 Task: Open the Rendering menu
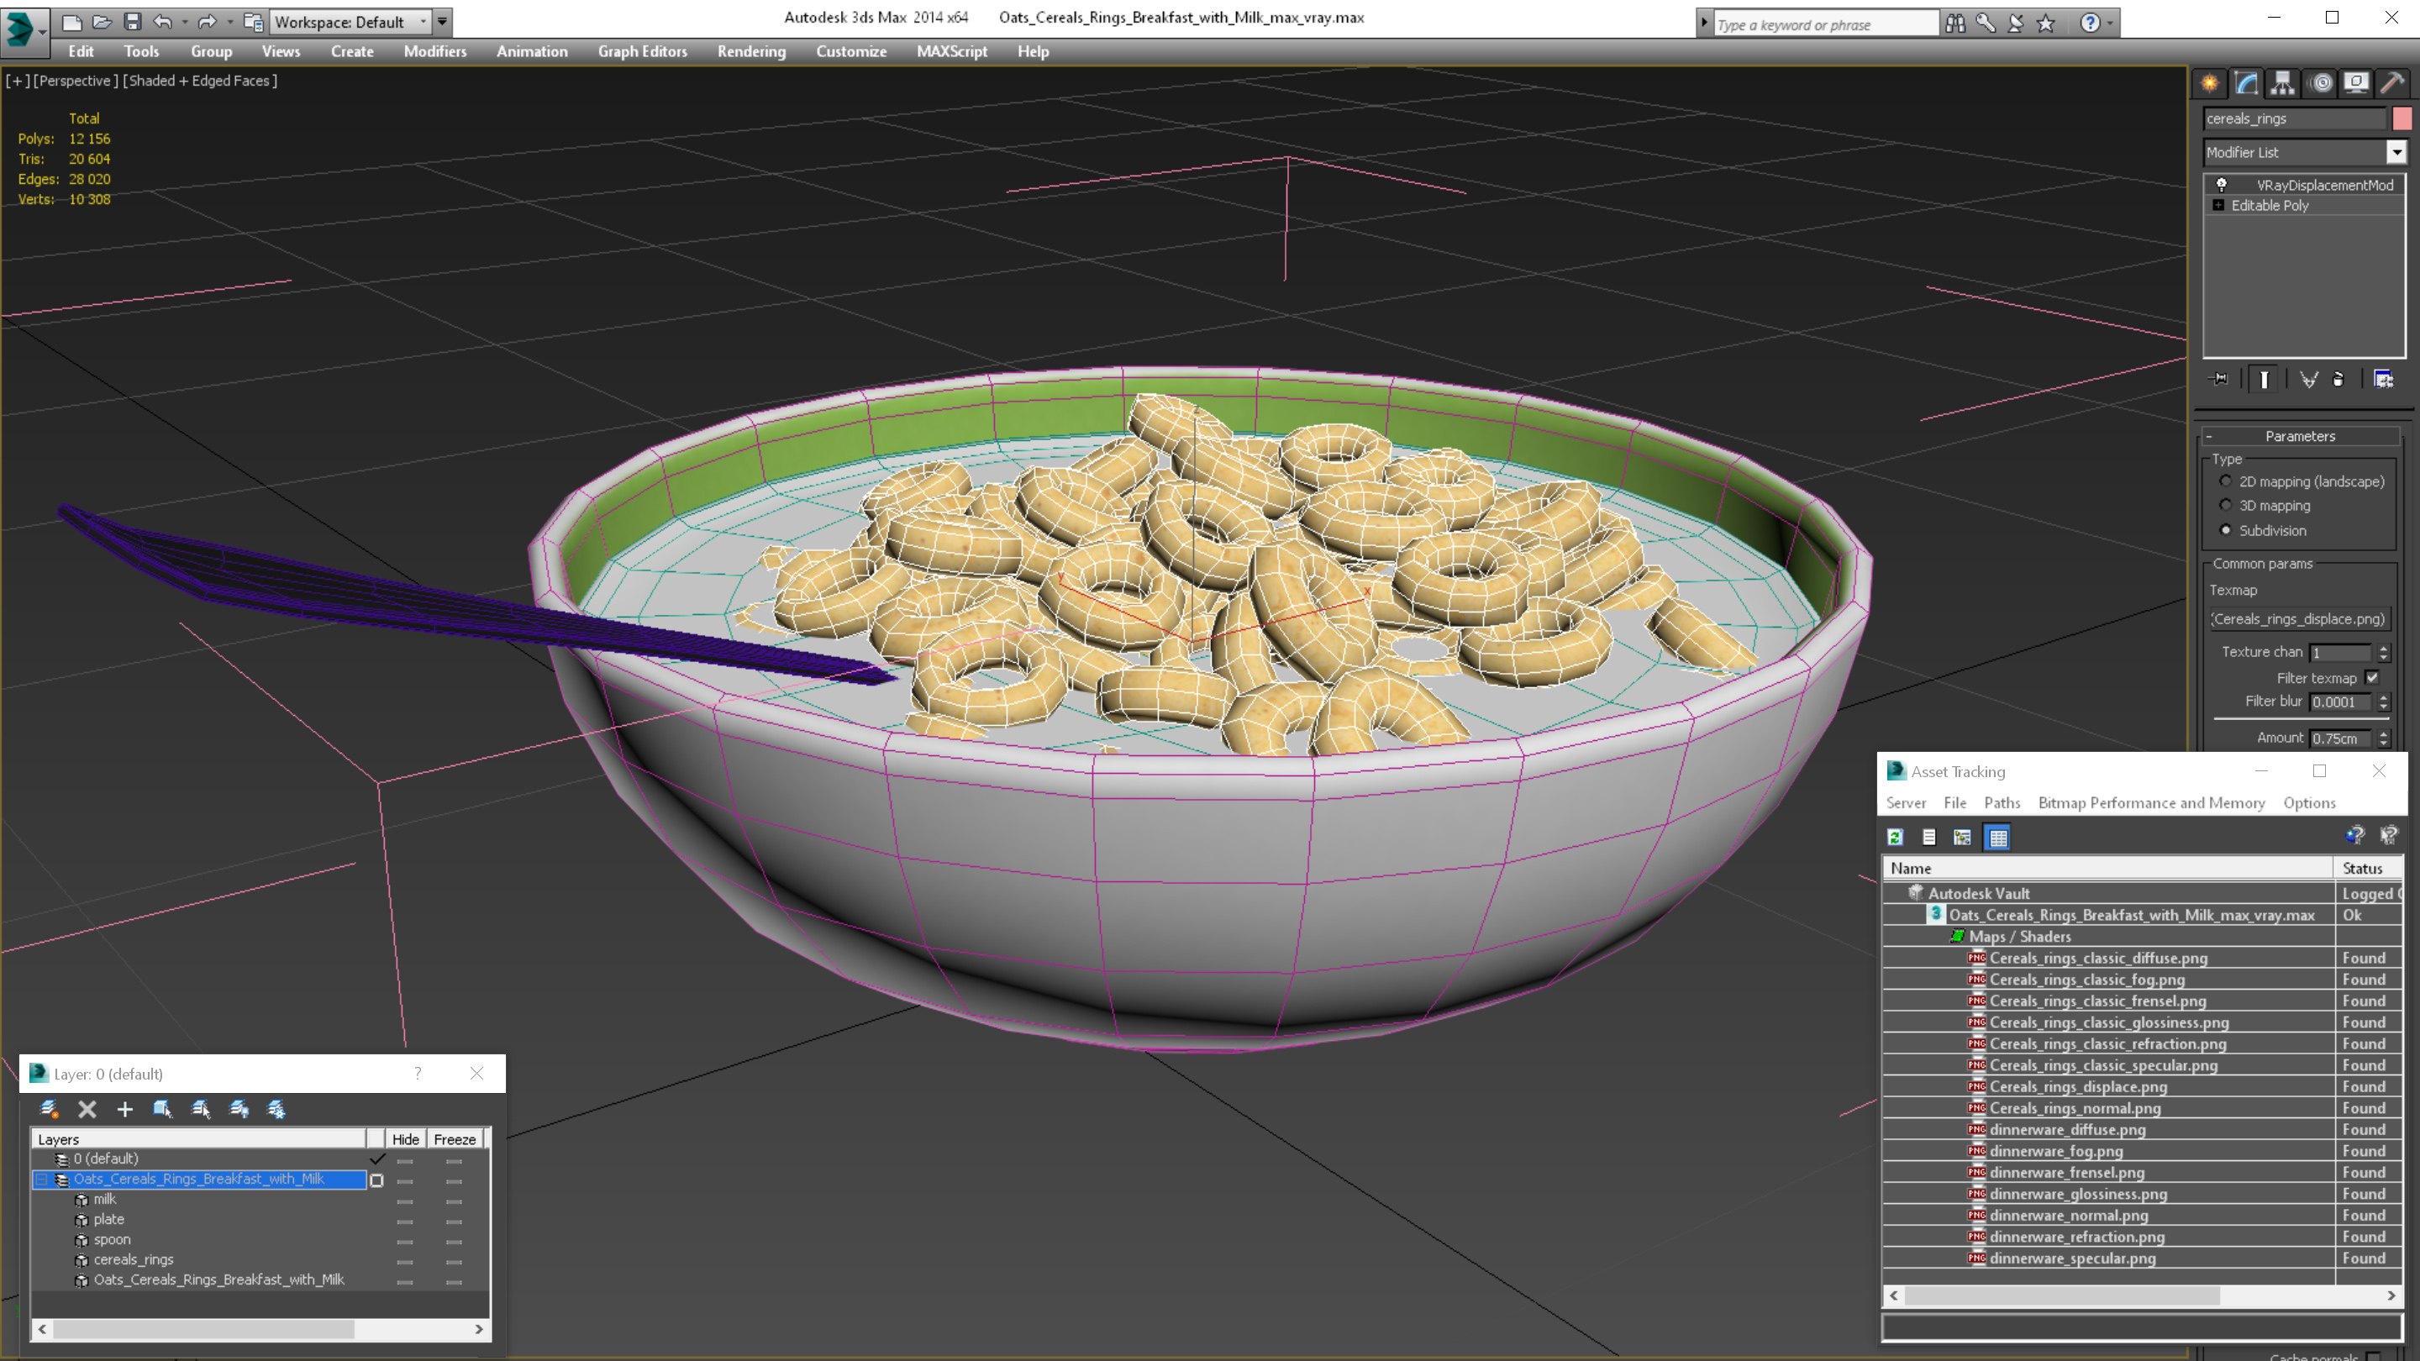point(750,51)
